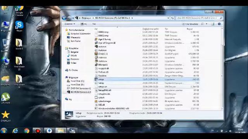Select Yerel Disk (C:) in sidebar
Viewport: 248px width, 139px height.
point(77,81)
